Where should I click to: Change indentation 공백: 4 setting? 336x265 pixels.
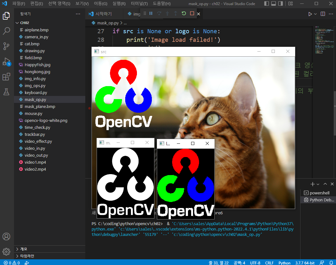tap(239, 263)
